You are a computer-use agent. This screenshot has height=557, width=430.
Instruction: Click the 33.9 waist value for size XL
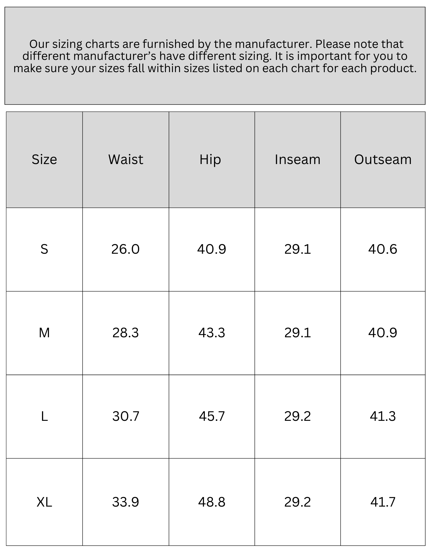(x=126, y=502)
